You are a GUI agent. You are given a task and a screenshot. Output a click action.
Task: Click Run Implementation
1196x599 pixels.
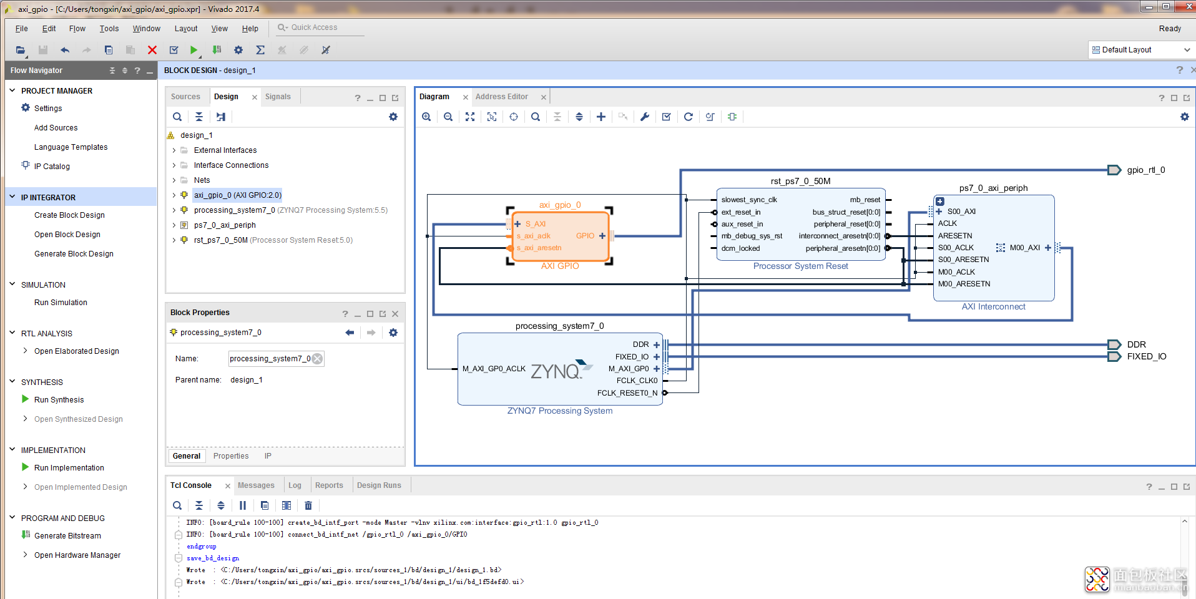tap(69, 468)
